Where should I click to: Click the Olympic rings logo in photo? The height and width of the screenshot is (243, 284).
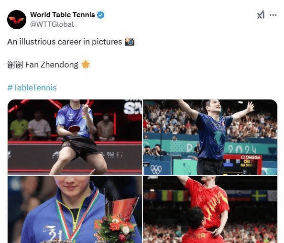point(156,170)
